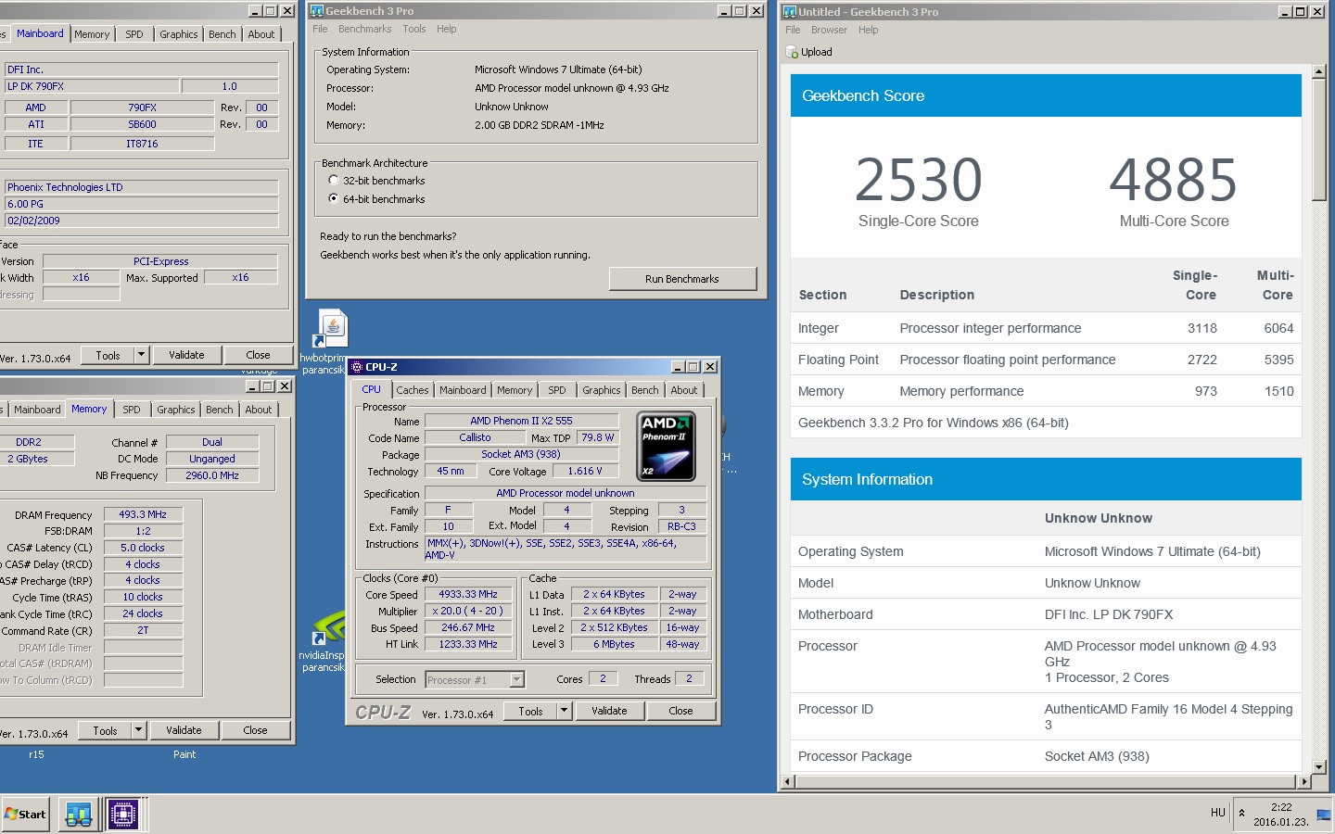Image resolution: width=1335 pixels, height=834 pixels.
Task: Open the Geekbench 3 Pro File menu
Action: click(x=320, y=29)
